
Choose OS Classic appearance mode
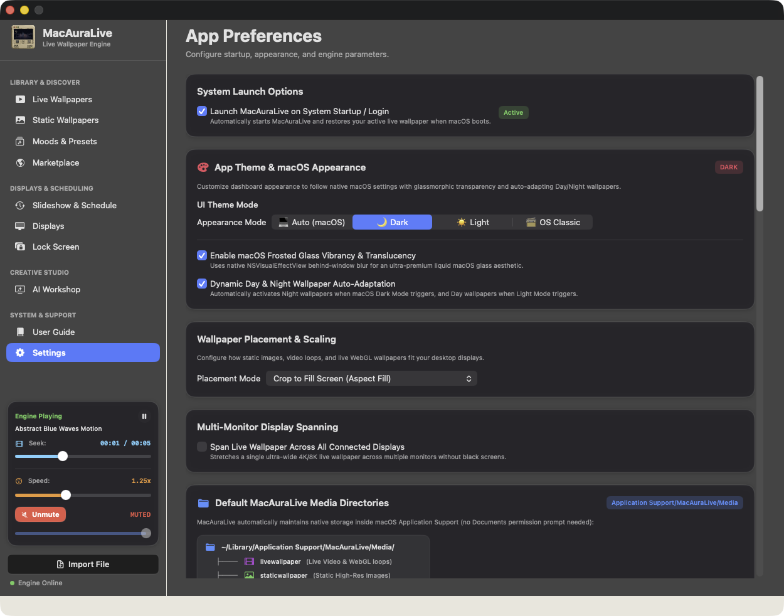pos(553,222)
